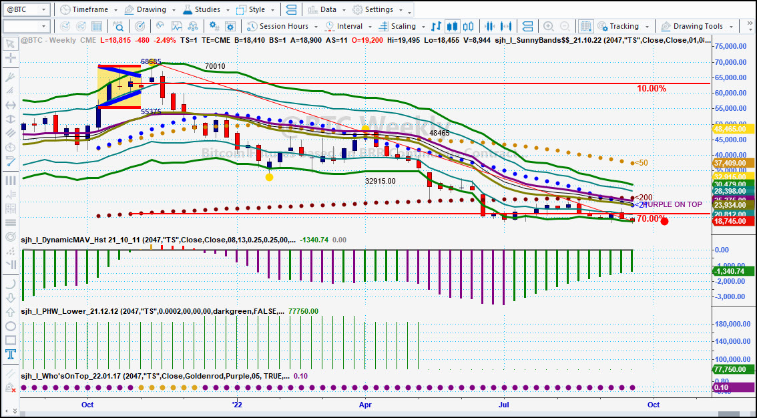Open the bar search magnifier icon
This screenshot has width=757, height=418.
[117, 26]
